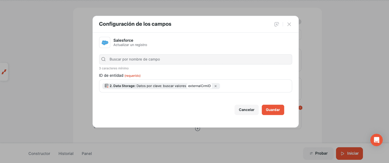Click the search magnifier icon
The height and width of the screenshot is (163, 389).
tap(103, 59)
